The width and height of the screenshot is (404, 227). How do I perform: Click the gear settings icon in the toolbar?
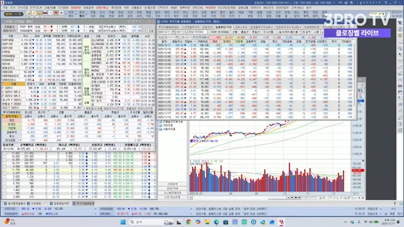[x=61, y=13]
